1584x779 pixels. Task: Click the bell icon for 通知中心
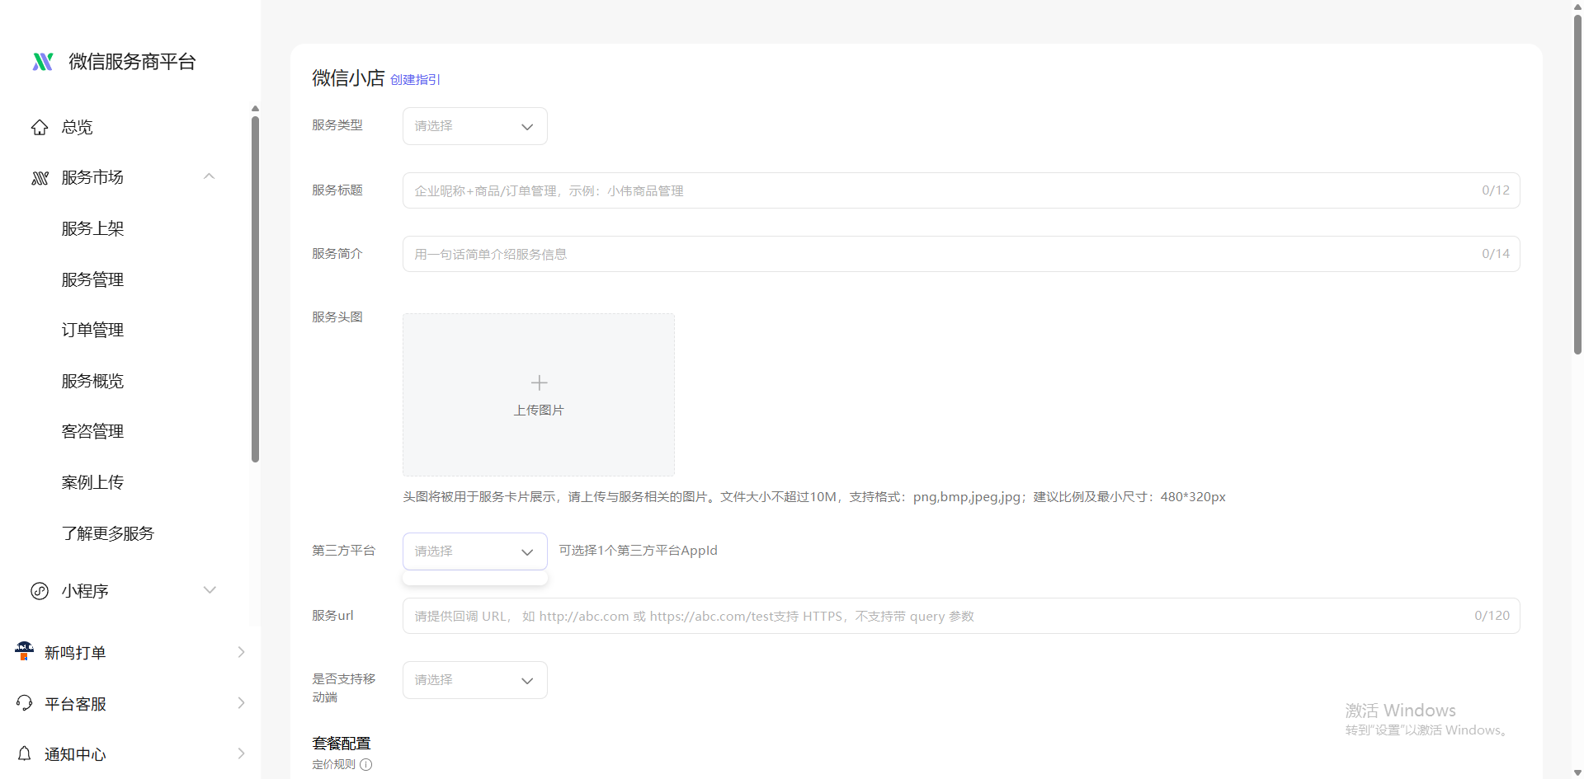click(25, 753)
